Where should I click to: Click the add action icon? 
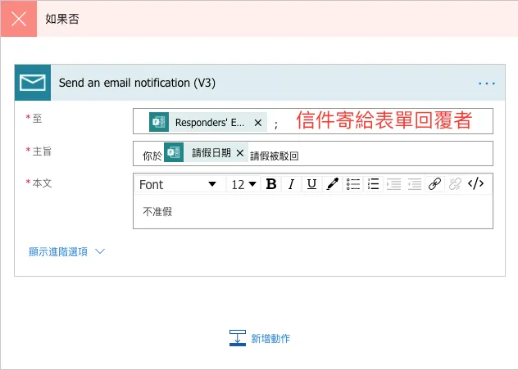click(x=238, y=338)
